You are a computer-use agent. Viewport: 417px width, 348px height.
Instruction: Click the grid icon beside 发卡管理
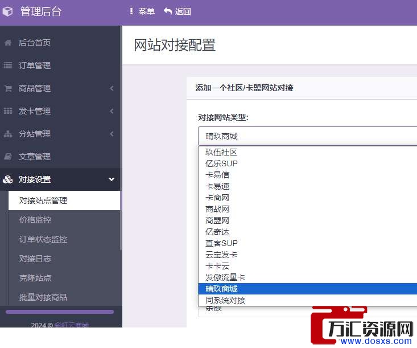pyautogui.click(x=8, y=110)
